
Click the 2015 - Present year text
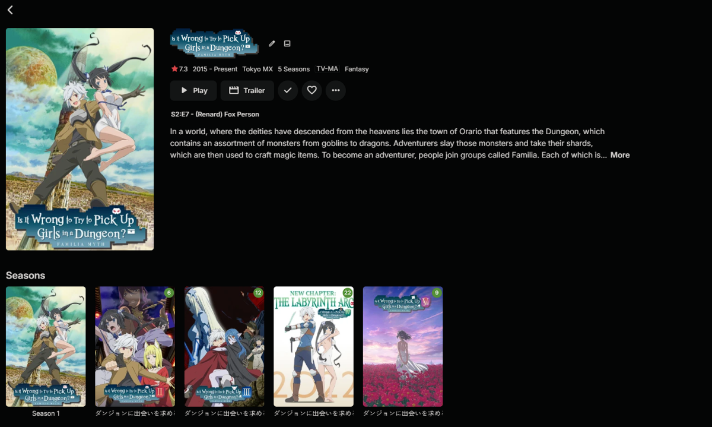pos(215,69)
